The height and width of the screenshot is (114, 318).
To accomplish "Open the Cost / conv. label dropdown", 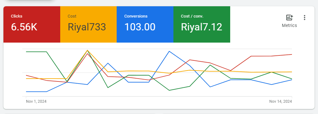I will click(x=192, y=16).
